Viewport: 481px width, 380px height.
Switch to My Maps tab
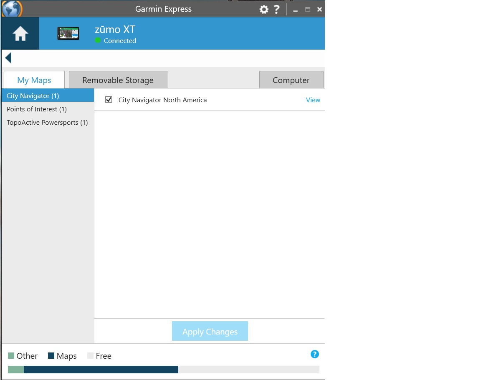click(x=34, y=80)
